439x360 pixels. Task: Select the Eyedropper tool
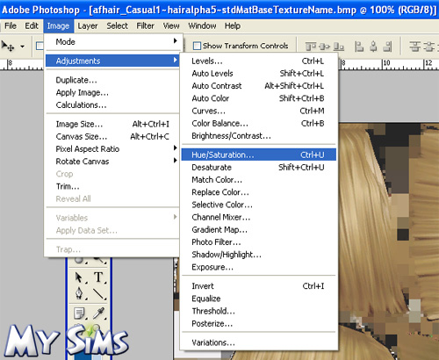pos(98,313)
